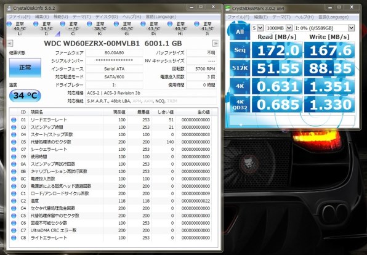Select drive J: status icon at 41°C
The image size is (367, 255).
coord(197,24)
